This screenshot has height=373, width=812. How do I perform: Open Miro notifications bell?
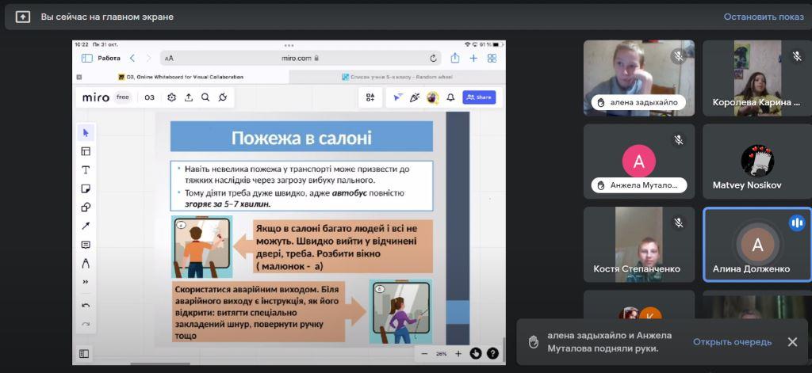[x=450, y=97]
